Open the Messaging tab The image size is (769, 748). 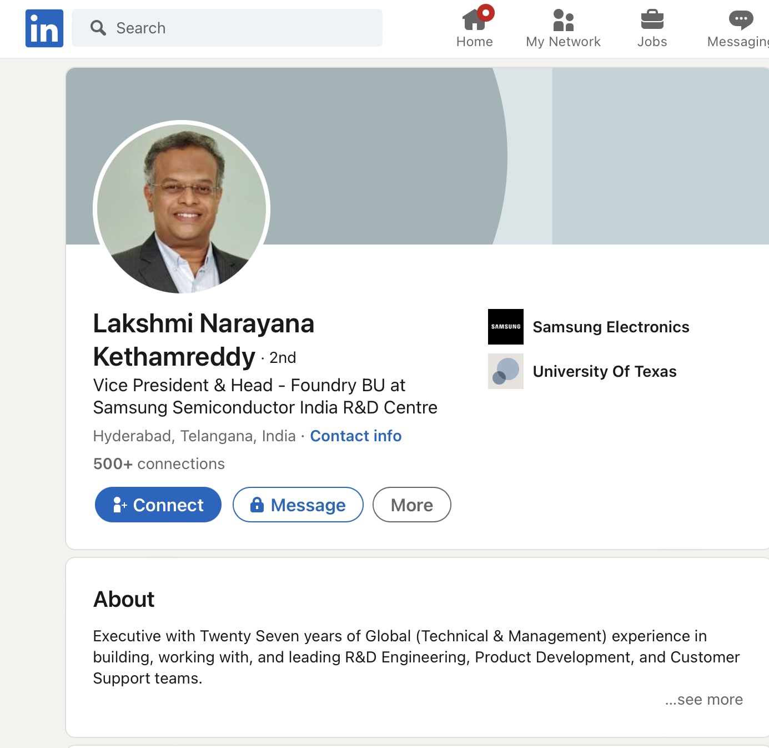pyautogui.click(x=738, y=29)
